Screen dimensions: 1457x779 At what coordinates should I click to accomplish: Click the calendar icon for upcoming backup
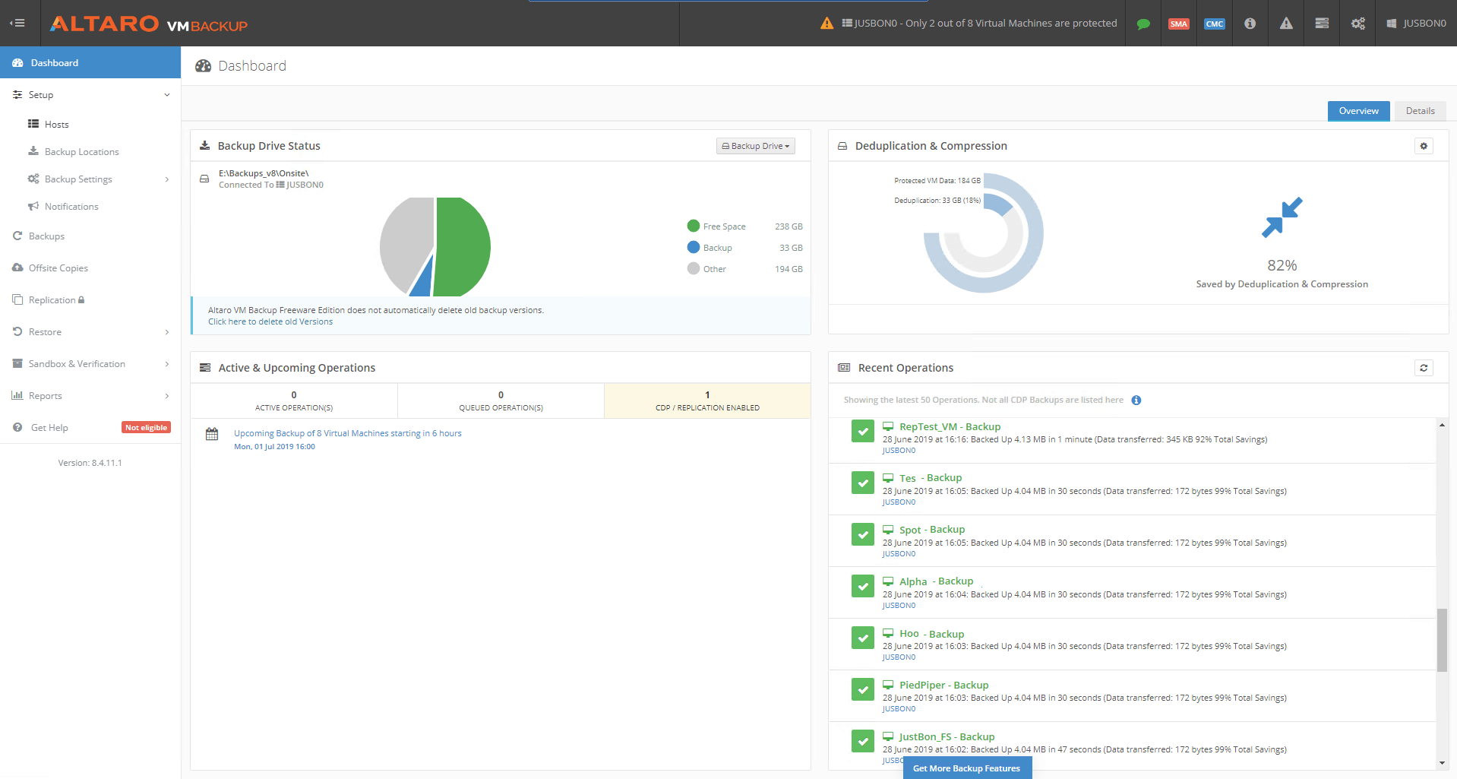click(212, 435)
